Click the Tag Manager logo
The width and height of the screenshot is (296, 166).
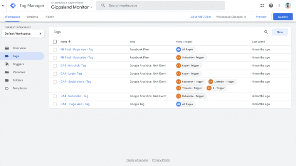pos(13,5)
